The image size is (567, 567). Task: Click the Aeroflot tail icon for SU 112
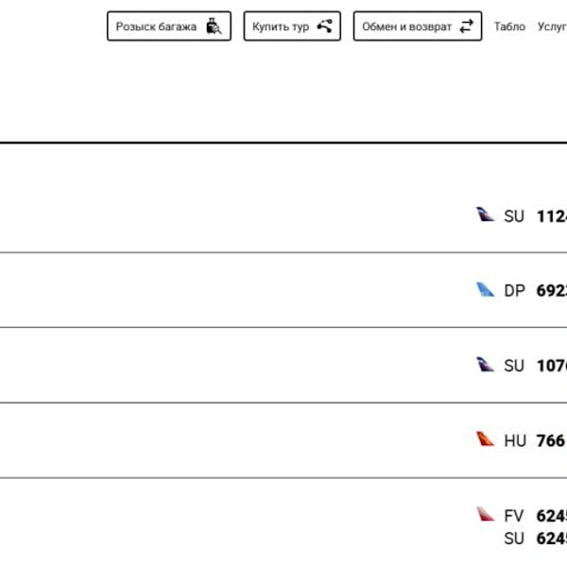coord(485,215)
